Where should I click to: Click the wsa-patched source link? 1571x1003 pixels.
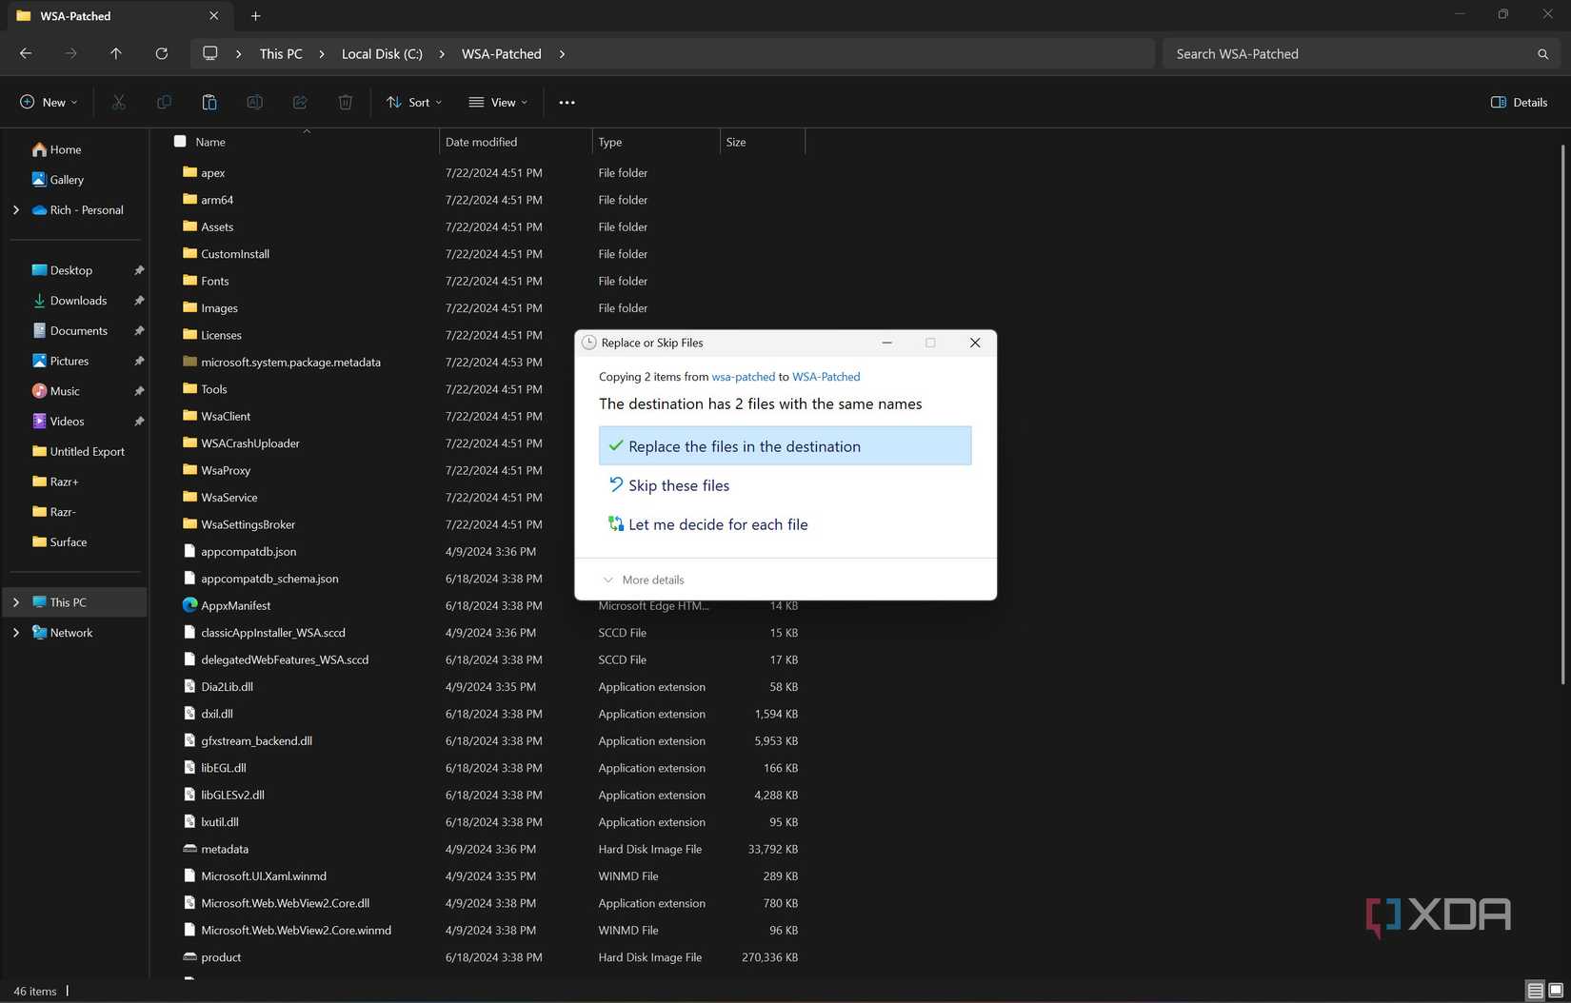tap(744, 376)
